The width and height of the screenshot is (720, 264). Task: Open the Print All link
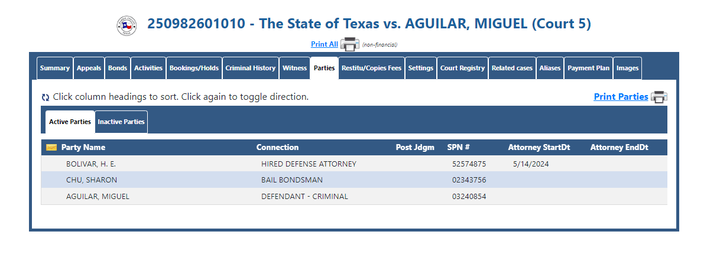[x=325, y=44]
